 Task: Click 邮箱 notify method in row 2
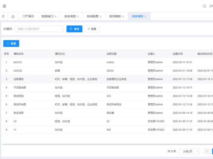click(x=57, y=71)
